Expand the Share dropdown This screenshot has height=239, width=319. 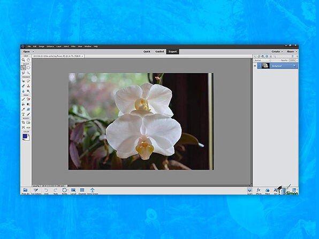(297, 52)
